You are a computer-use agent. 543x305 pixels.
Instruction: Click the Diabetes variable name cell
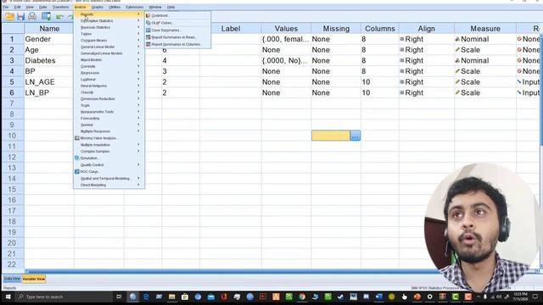pos(49,60)
